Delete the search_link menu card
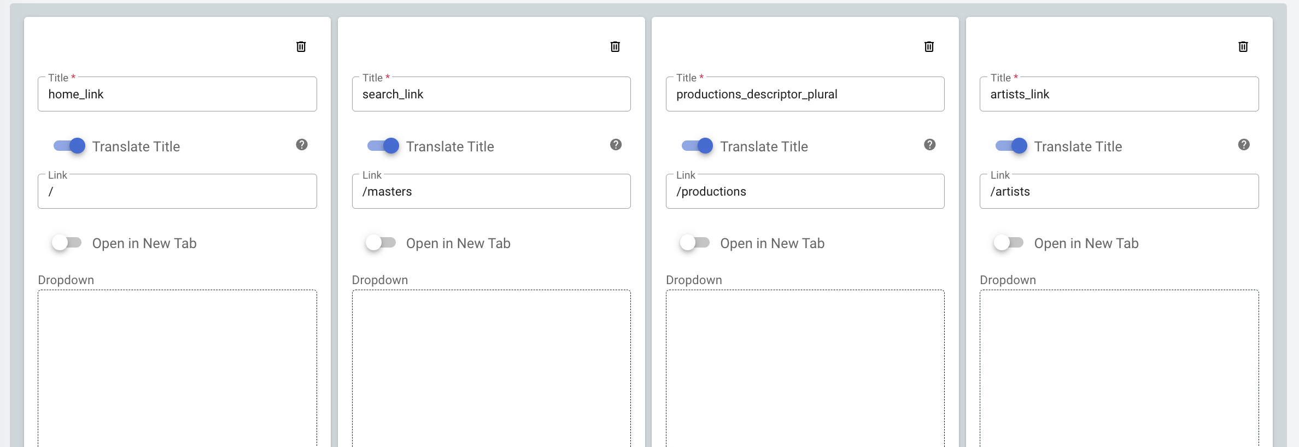 coord(615,46)
